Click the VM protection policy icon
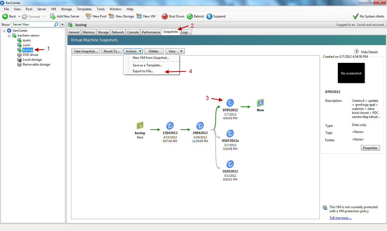The width and height of the screenshot is (387, 231). (325, 207)
